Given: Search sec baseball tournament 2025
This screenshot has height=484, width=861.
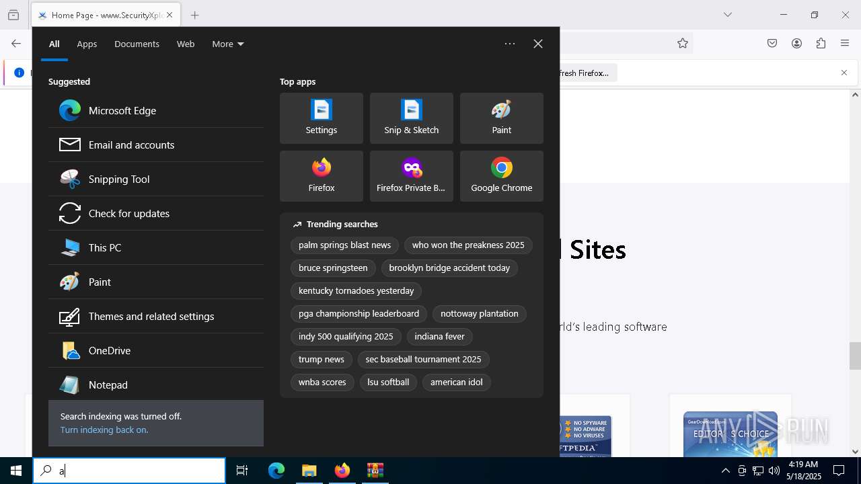Looking at the screenshot, I should 423,360.
